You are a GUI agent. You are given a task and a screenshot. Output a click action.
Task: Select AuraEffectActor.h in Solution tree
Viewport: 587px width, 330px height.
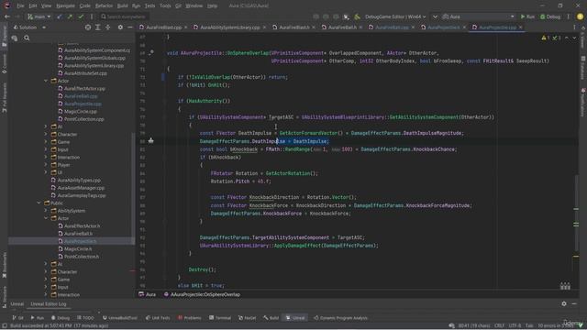[82, 226]
